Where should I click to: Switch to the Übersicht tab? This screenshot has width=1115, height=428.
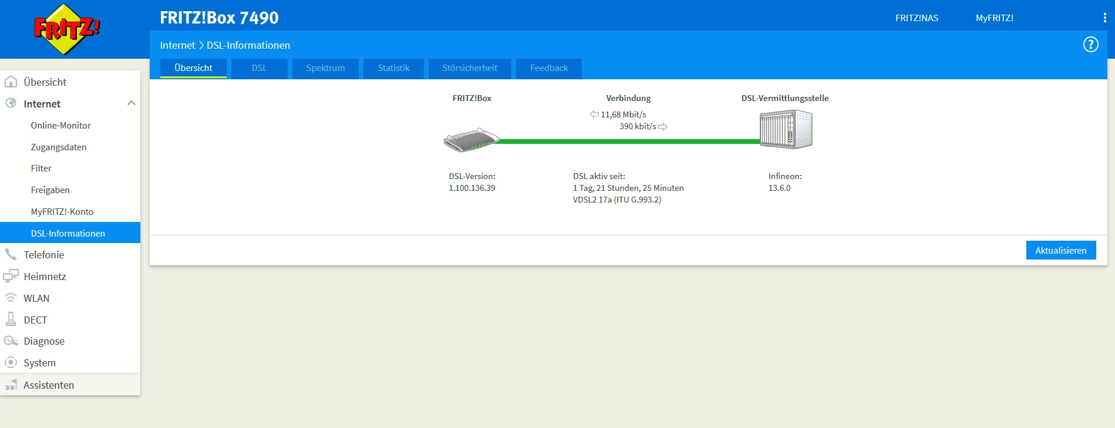pos(193,68)
